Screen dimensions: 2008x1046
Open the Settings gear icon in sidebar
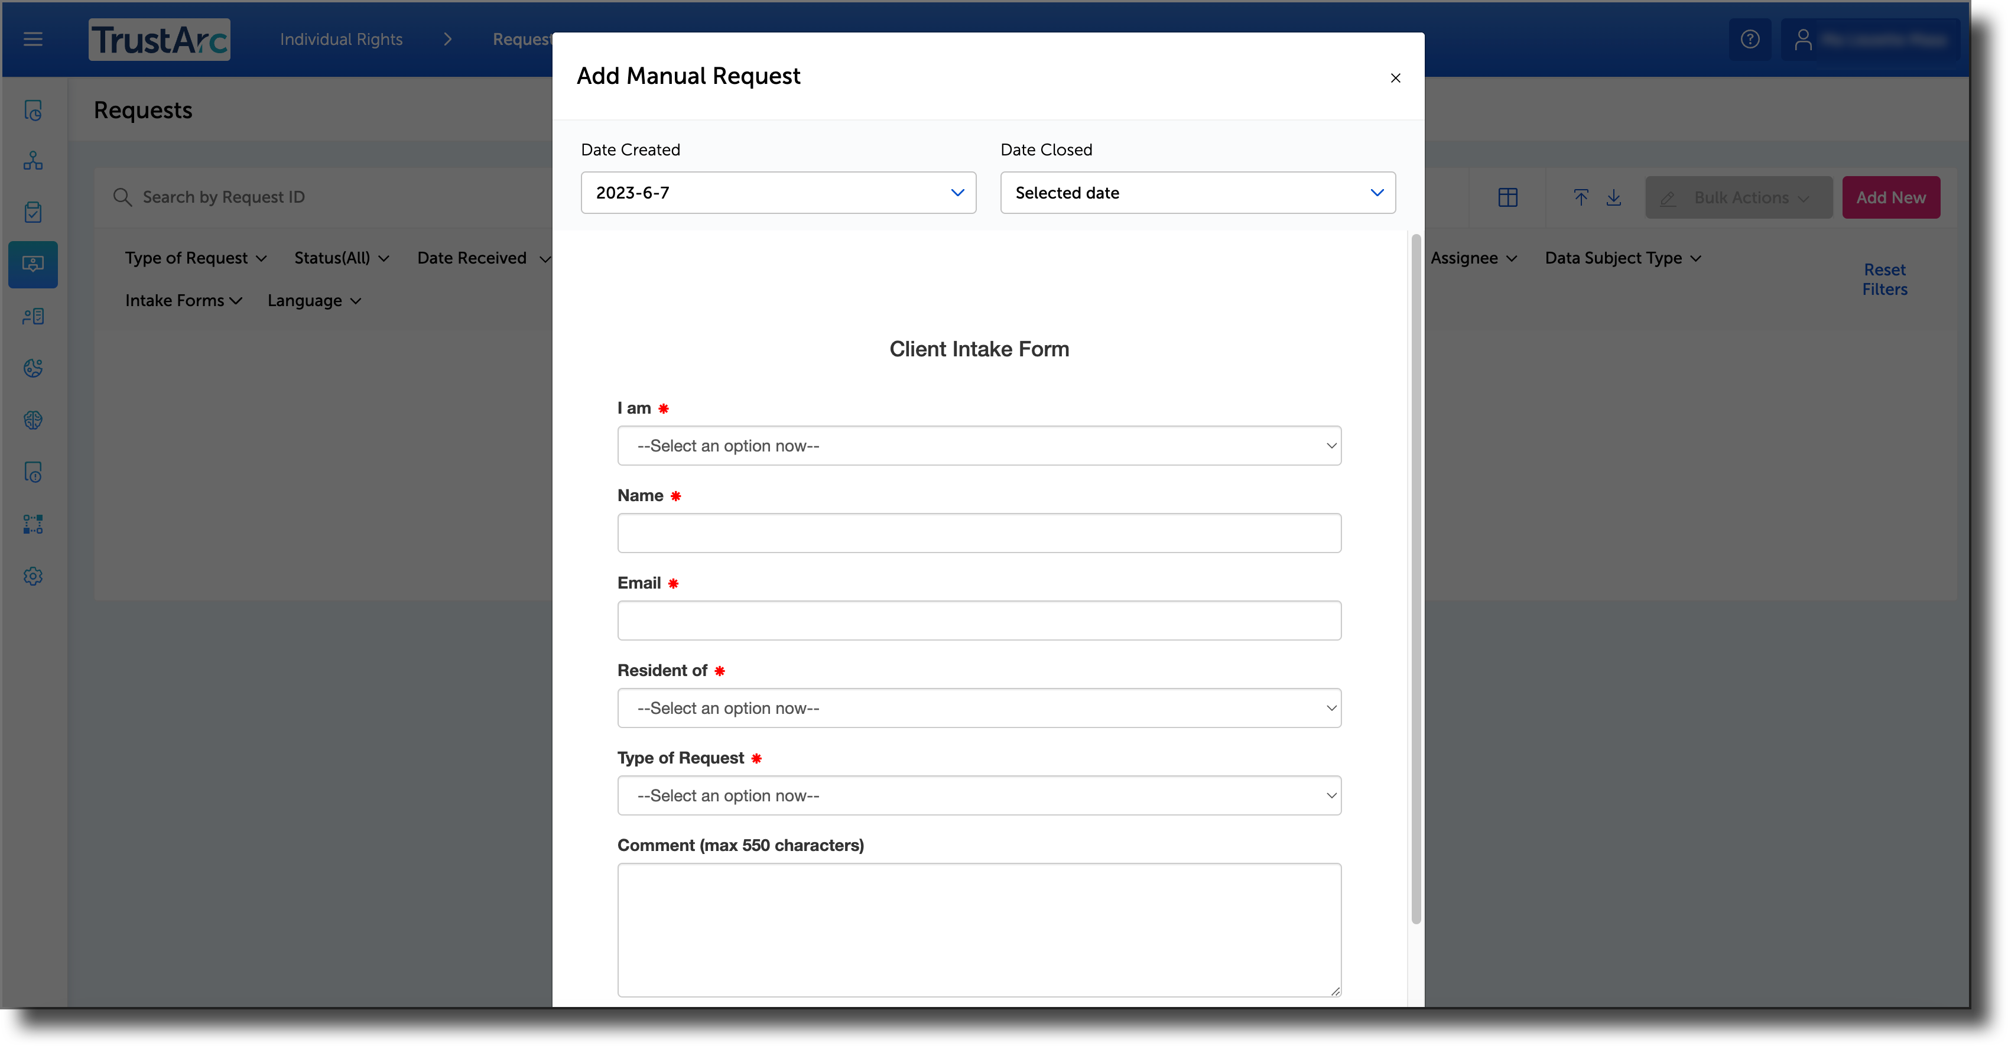pyautogui.click(x=33, y=576)
